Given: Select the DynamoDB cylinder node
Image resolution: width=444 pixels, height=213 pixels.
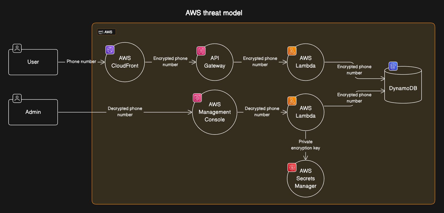Looking at the screenshot, I should 403,85.
